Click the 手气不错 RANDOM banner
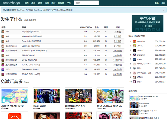The width and height of the screenshot is (167, 119). (148, 23)
